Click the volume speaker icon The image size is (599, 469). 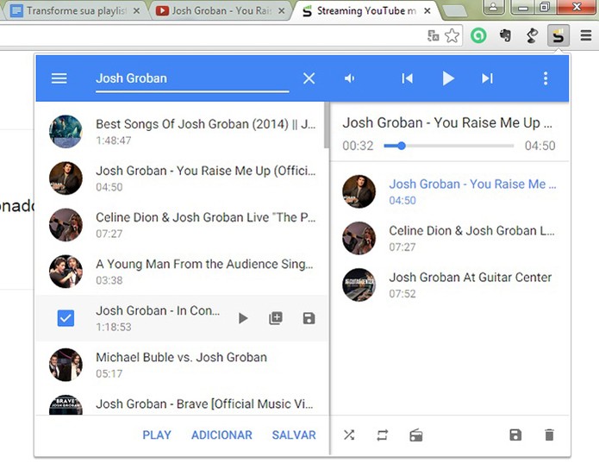tap(349, 78)
